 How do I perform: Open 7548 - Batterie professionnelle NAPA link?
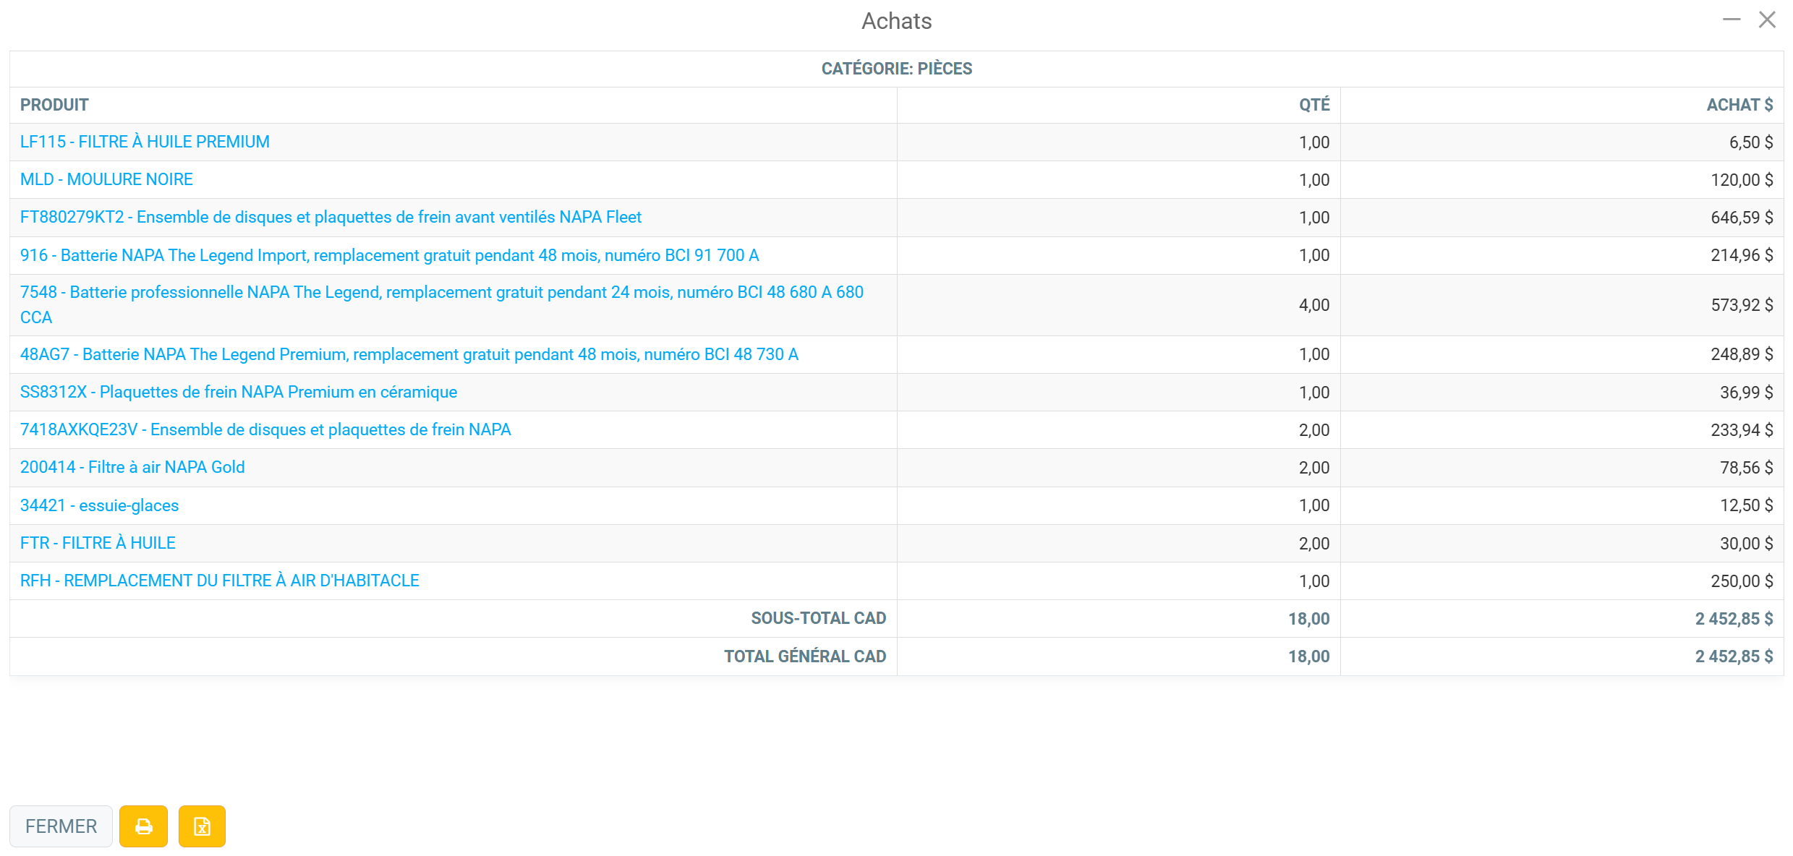tap(442, 304)
